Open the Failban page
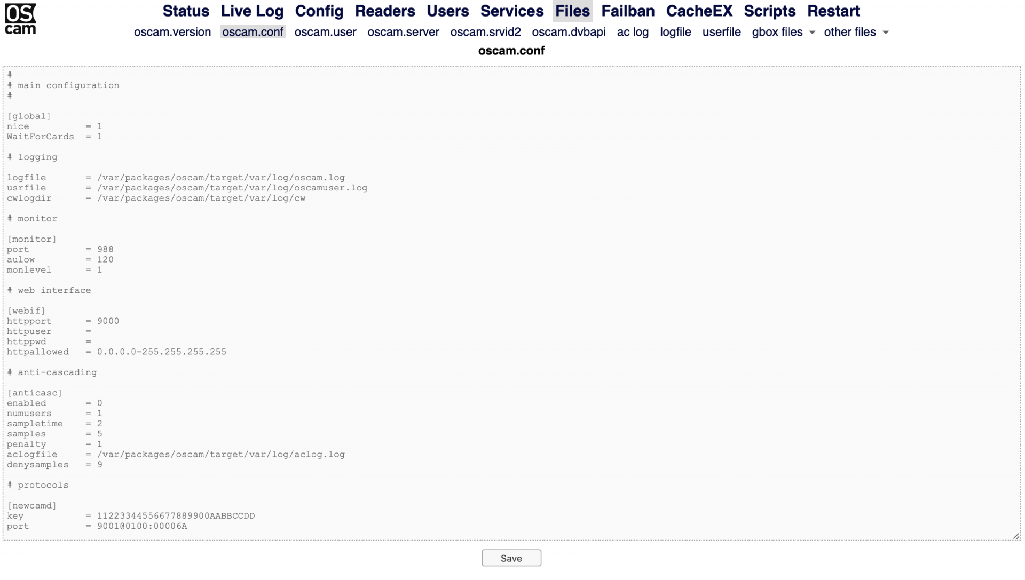This screenshot has width=1025, height=580. coord(628,11)
